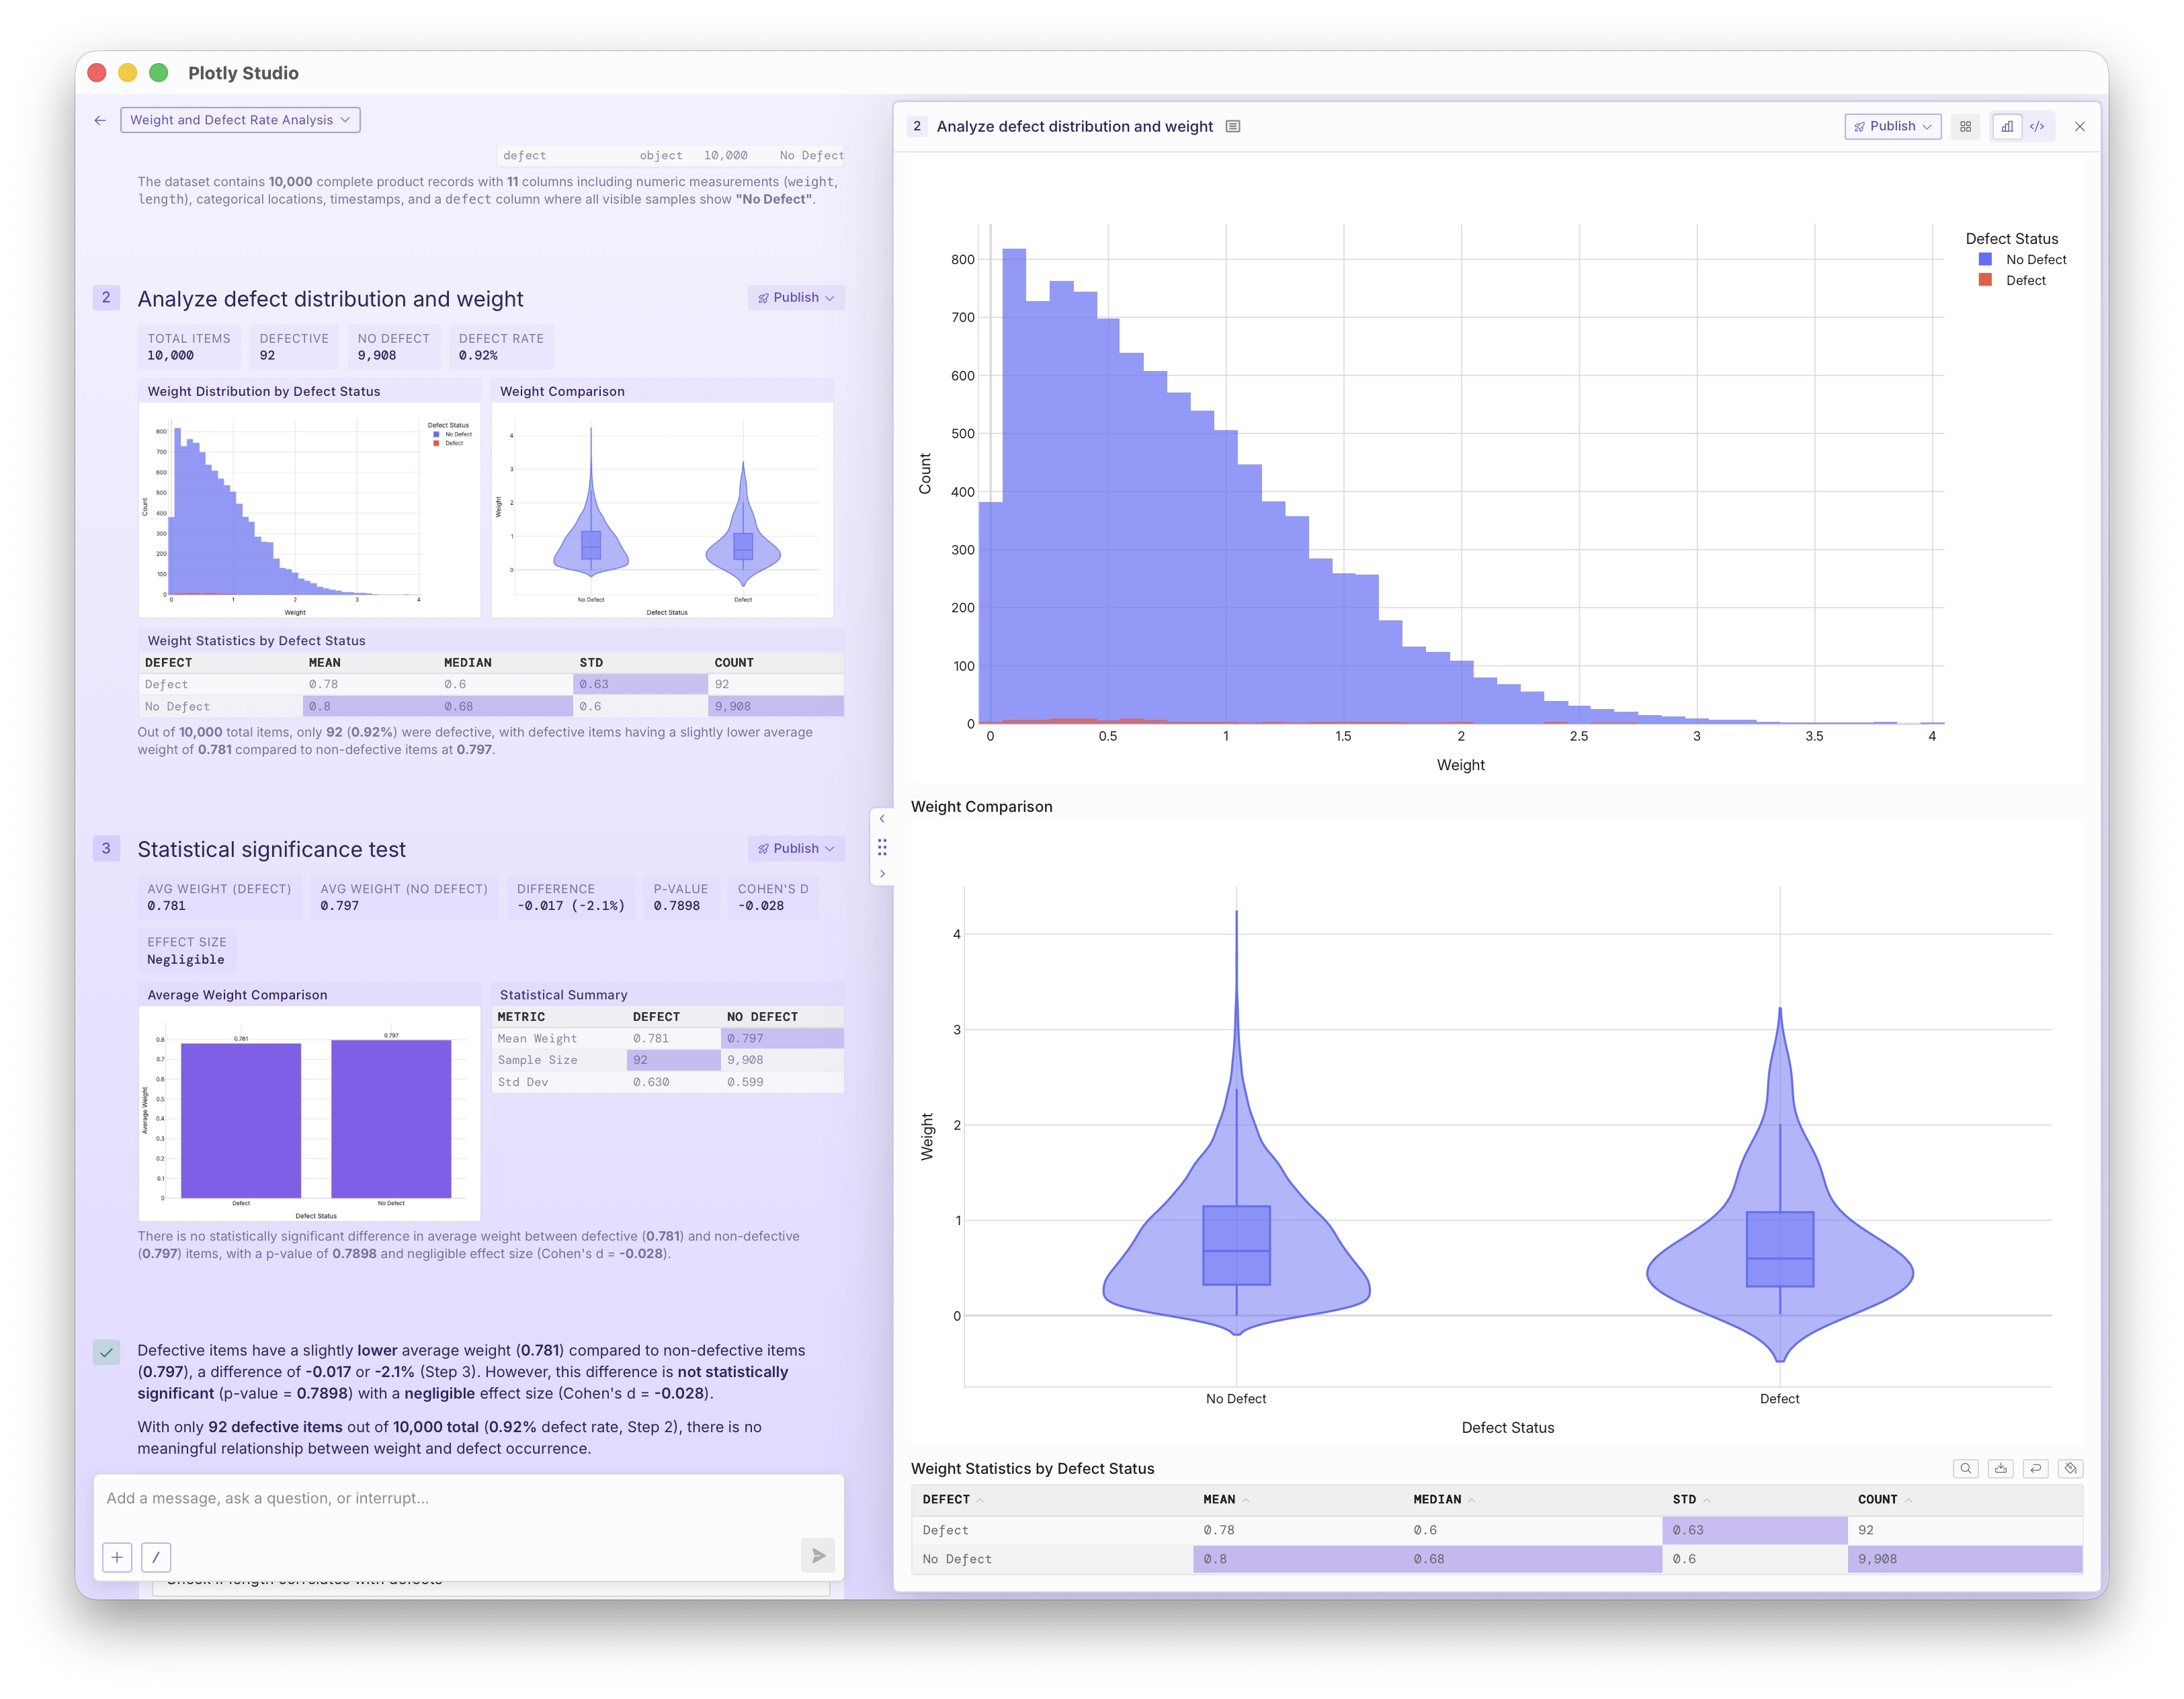Click the plus attachment button
This screenshot has width=2184, height=1699.
117,1557
